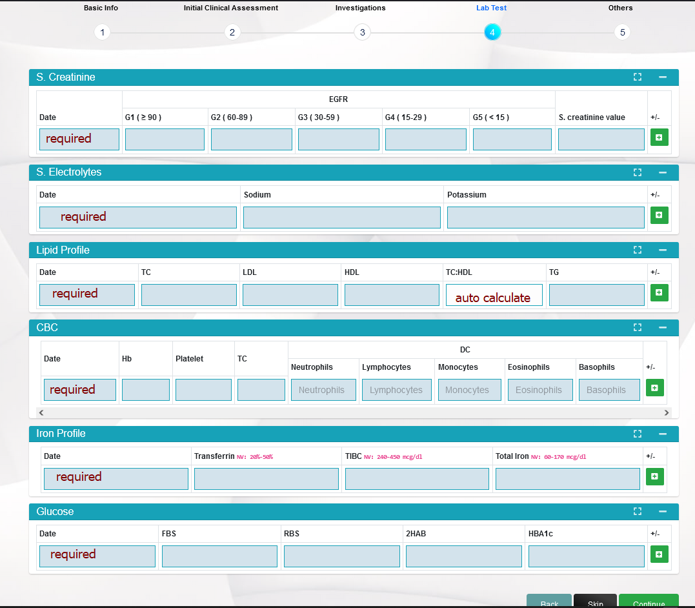Add a new row in S. Creatinine
Viewport: 695px width, 608px height.
[659, 137]
